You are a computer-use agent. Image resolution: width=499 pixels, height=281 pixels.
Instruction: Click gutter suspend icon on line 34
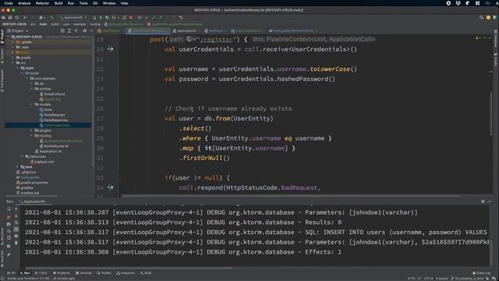pyautogui.click(x=110, y=187)
